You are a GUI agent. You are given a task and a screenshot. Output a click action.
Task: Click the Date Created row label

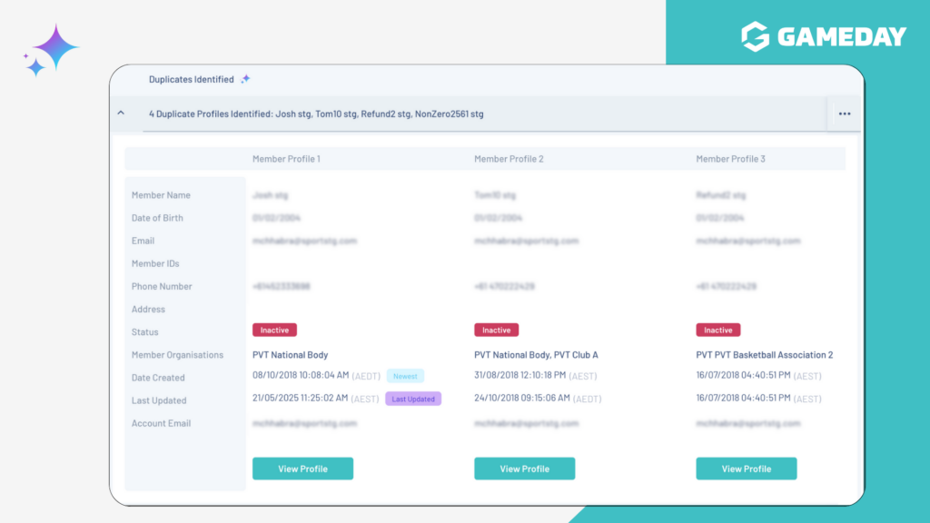pyautogui.click(x=158, y=377)
